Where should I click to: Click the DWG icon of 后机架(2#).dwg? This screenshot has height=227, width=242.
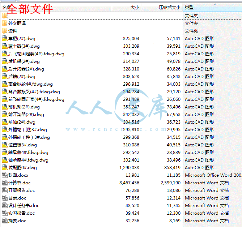tap(5, 61)
